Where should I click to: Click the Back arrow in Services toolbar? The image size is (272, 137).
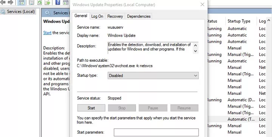pos(3,2)
